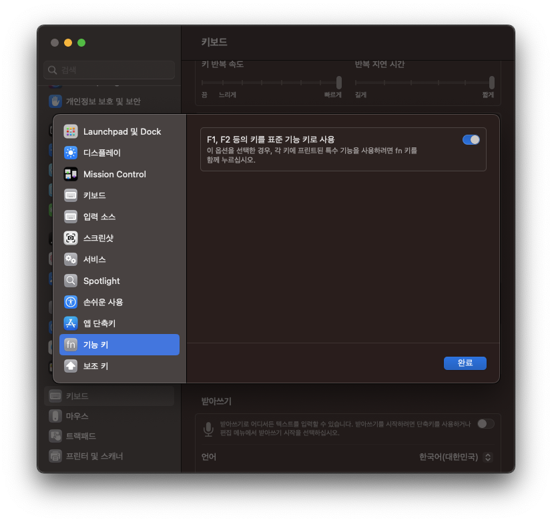Open 마우스 settings in sidebar
Viewport: 552px width, 522px height.
(x=109, y=416)
